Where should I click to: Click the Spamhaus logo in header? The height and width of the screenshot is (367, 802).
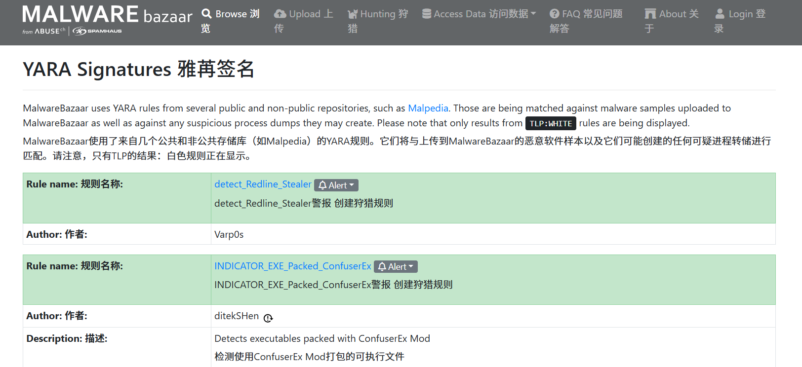97,31
